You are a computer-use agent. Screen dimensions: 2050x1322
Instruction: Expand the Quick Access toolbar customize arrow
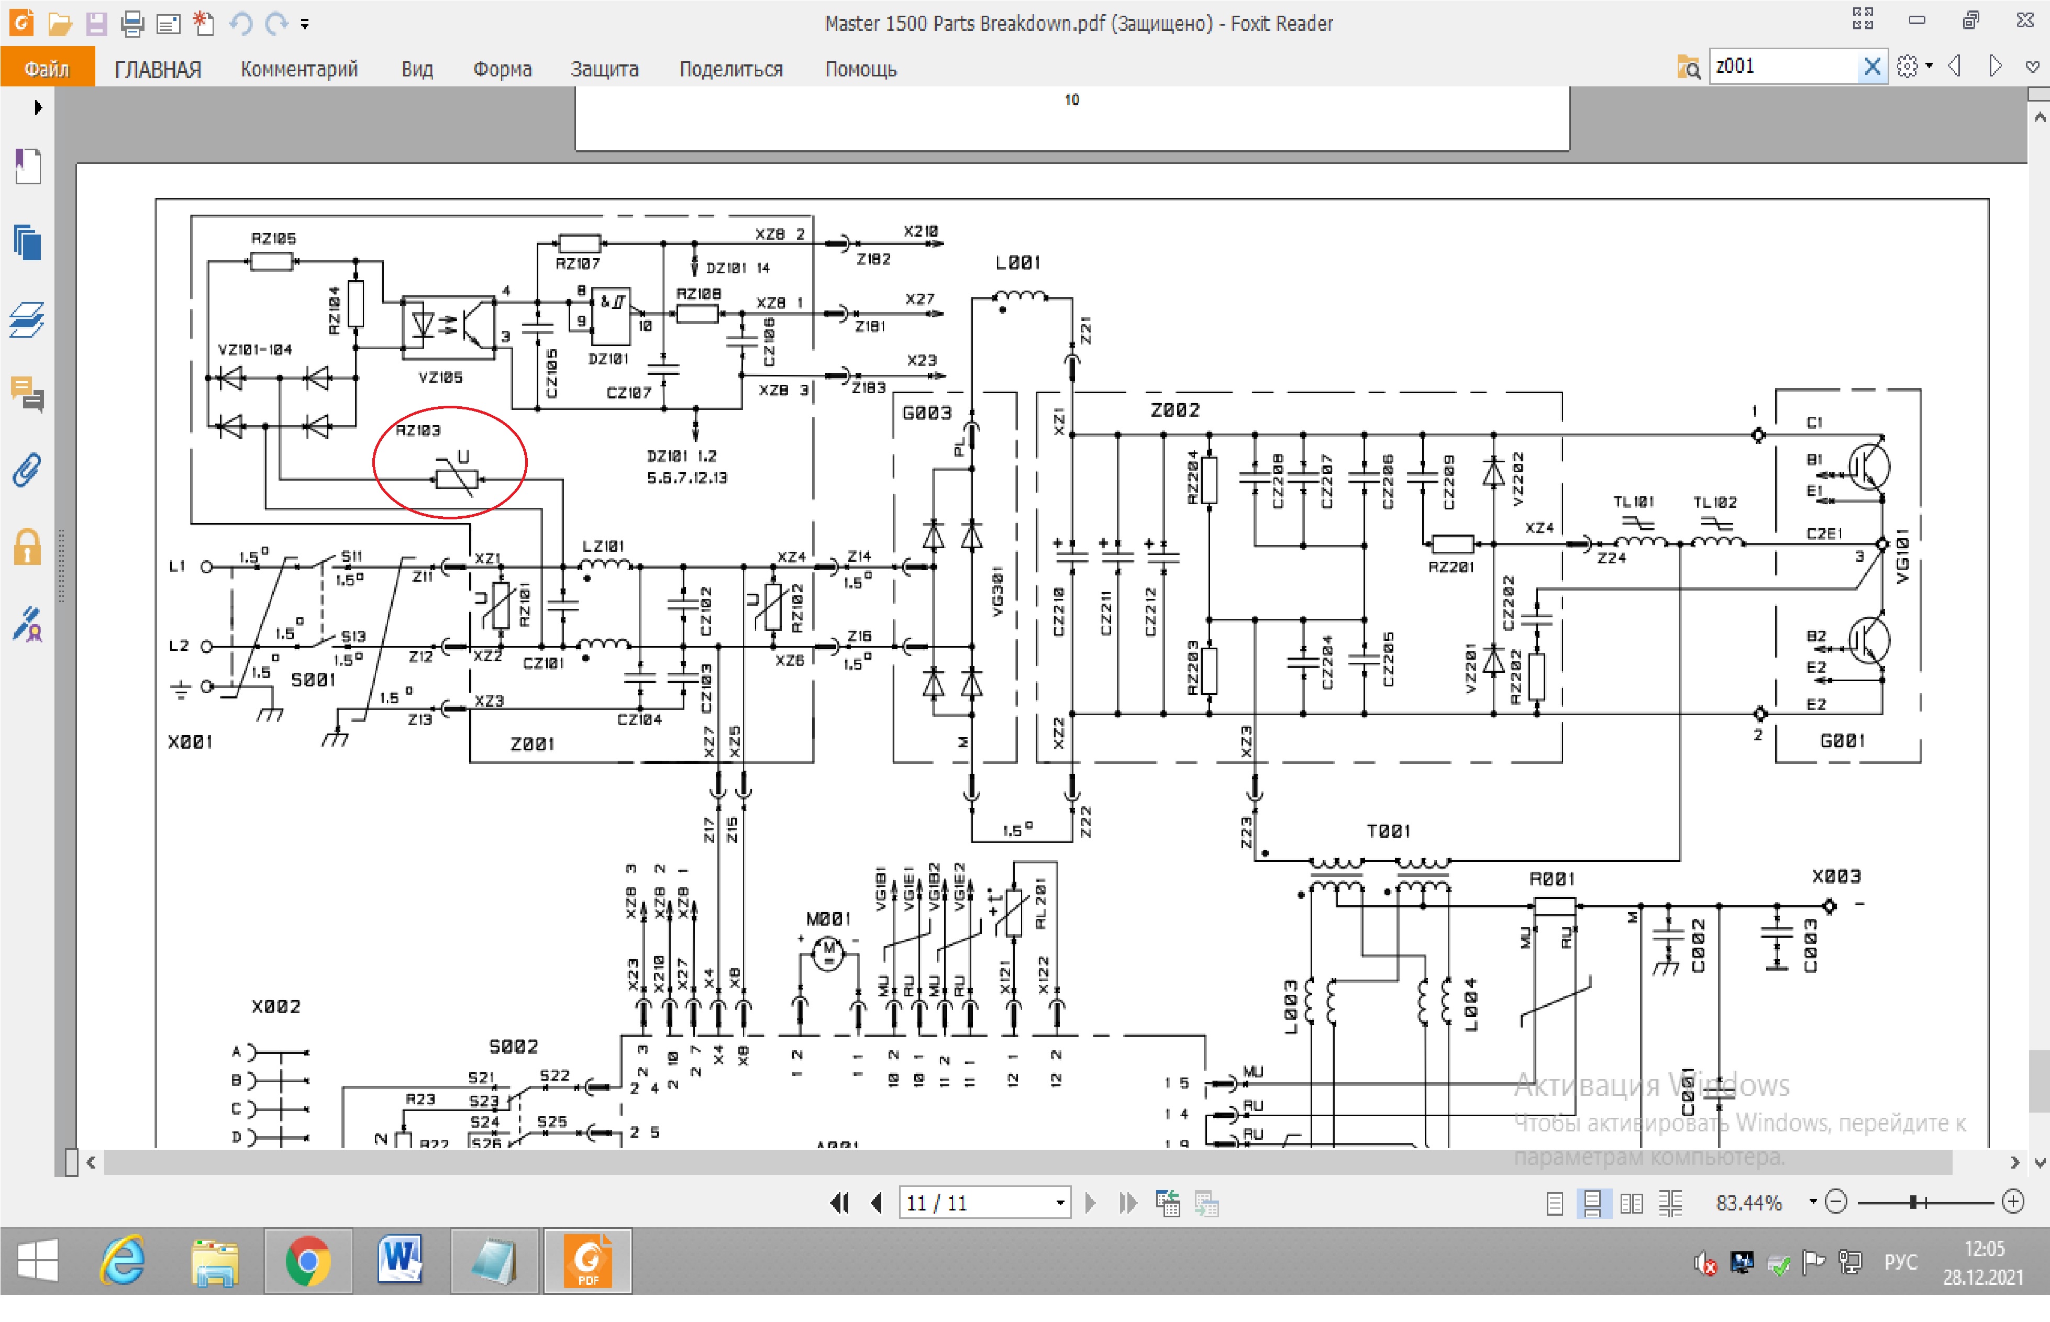[305, 24]
